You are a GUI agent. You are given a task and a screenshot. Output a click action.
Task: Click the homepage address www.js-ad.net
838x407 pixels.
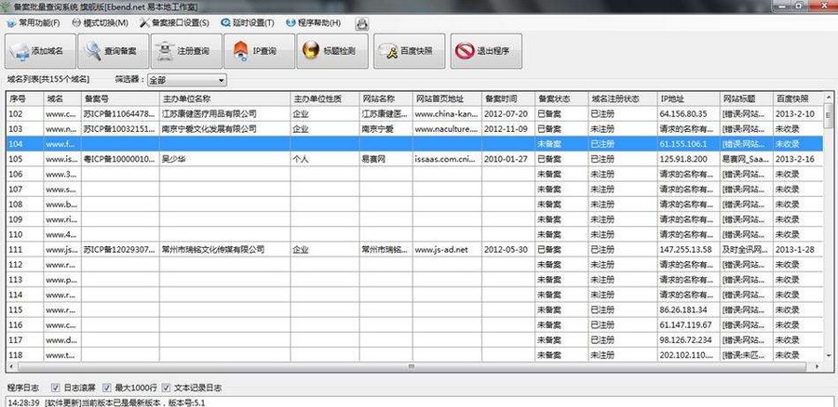(x=441, y=249)
